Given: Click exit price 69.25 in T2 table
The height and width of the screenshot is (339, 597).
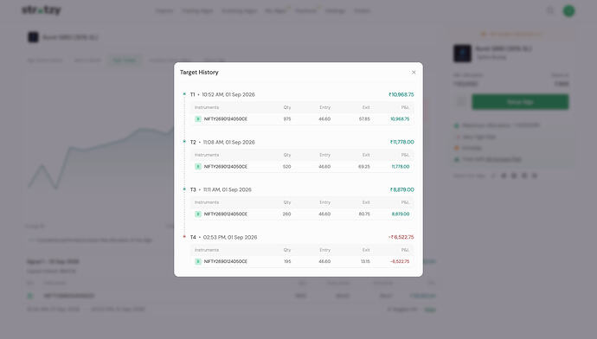Looking at the screenshot, I should [x=364, y=167].
